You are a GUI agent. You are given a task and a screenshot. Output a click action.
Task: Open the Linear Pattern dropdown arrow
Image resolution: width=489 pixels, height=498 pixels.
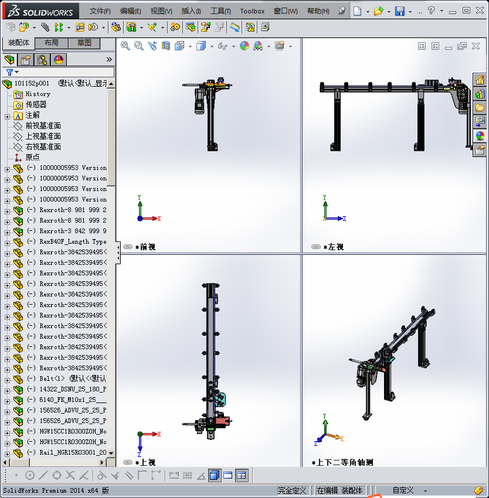coord(69,28)
